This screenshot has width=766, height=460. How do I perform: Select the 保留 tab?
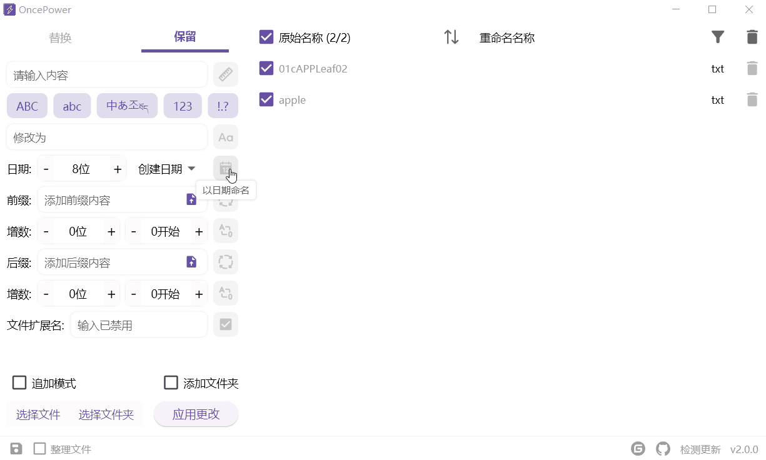(185, 37)
